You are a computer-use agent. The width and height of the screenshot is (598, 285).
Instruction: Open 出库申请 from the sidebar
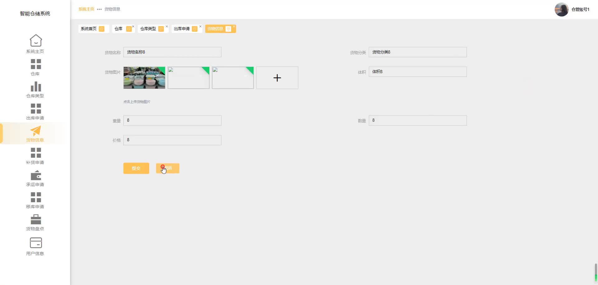coord(35,112)
